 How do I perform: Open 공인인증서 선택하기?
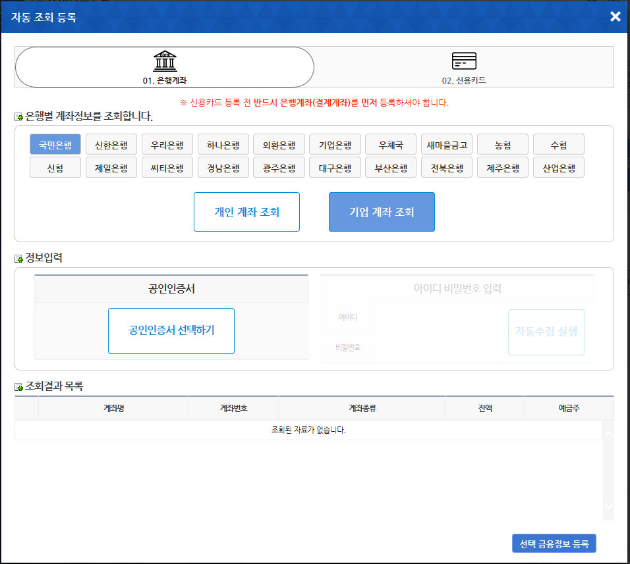(x=171, y=331)
